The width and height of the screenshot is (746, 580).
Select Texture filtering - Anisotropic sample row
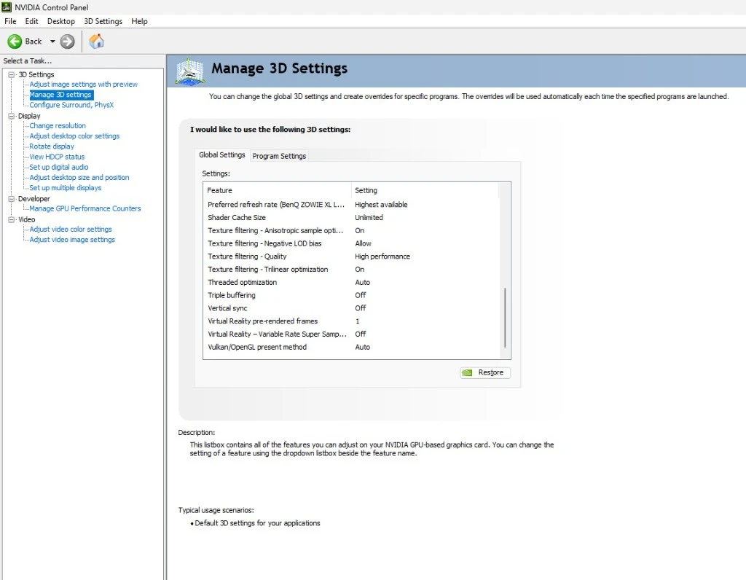coord(352,230)
